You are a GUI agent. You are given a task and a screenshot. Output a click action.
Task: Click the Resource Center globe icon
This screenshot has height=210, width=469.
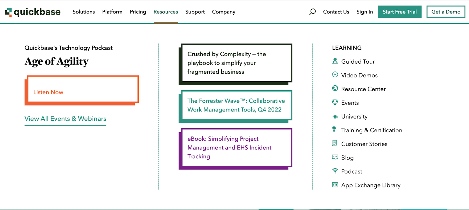(335, 88)
